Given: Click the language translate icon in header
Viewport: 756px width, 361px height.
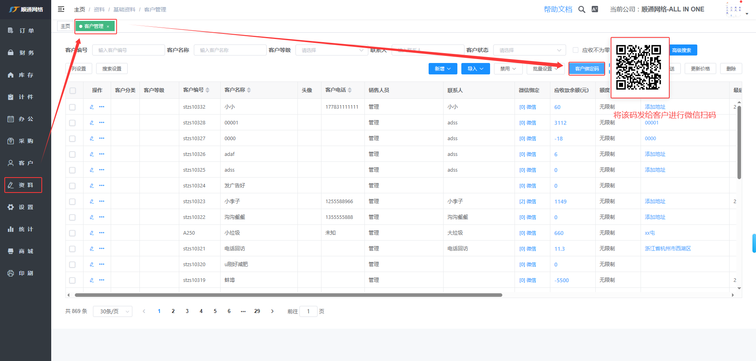Looking at the screenshot, I should 595,9.
